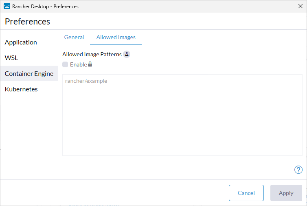Image resolution: width=307 pixels, height=206 pixels.
Task: Select the Allowed Images tab
Action: tap(116, 37)
